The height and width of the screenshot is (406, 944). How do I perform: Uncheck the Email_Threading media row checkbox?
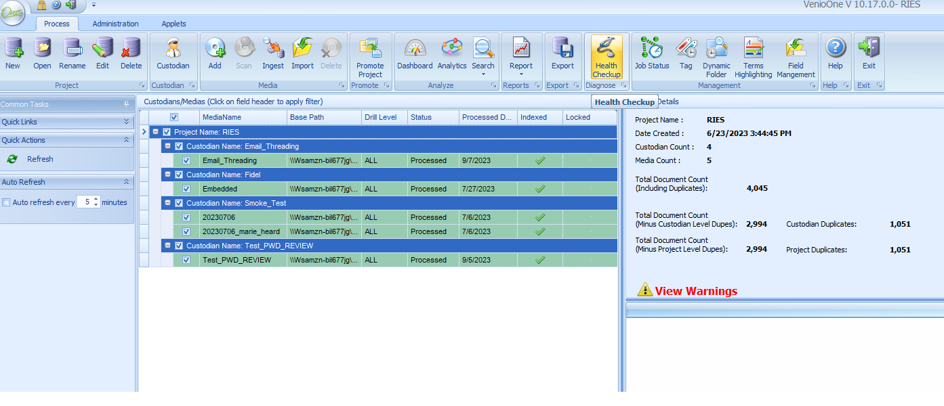tap(186, 160)
